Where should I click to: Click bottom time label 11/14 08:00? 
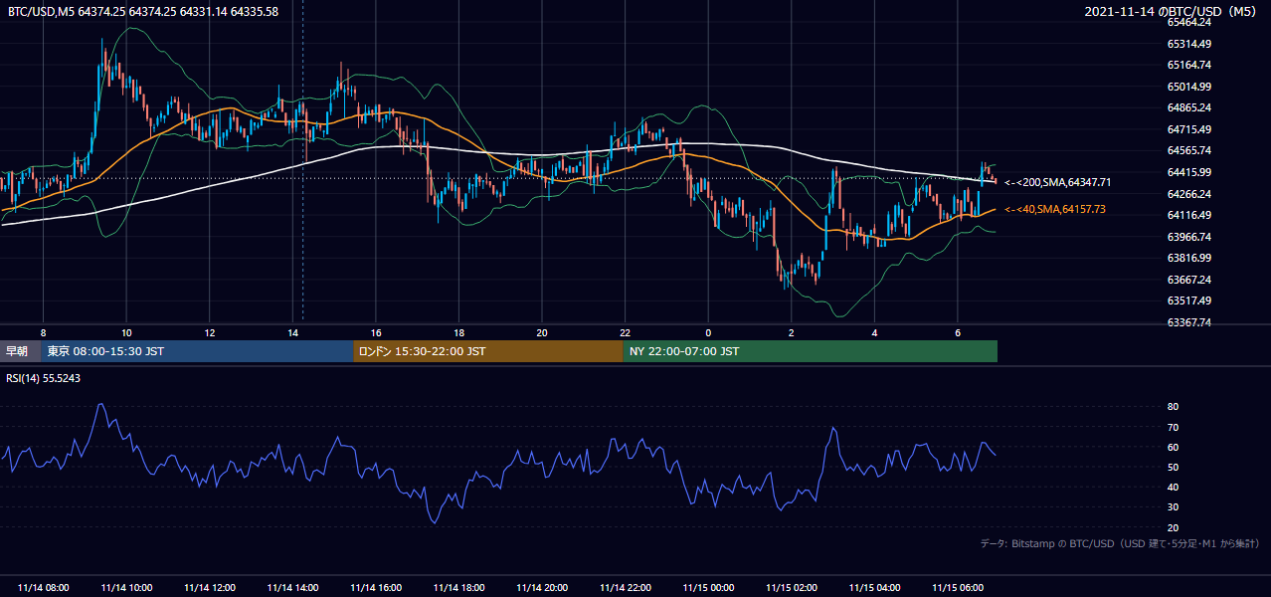pyautogui.click(x=44, y=588)
